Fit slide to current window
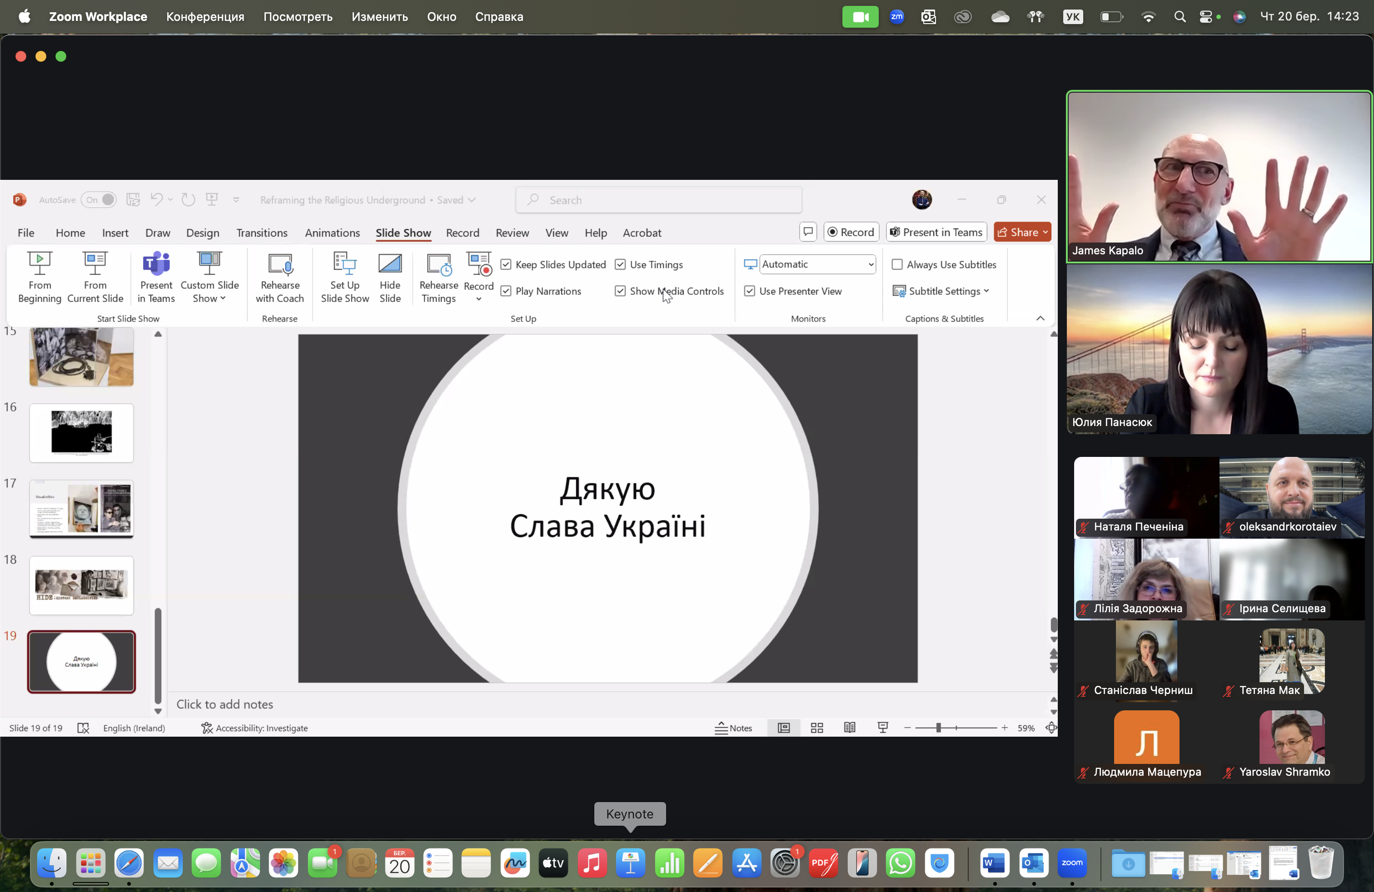Image resolution: width=1374 pixels, height=892 pixels. tap(1050, 728)
